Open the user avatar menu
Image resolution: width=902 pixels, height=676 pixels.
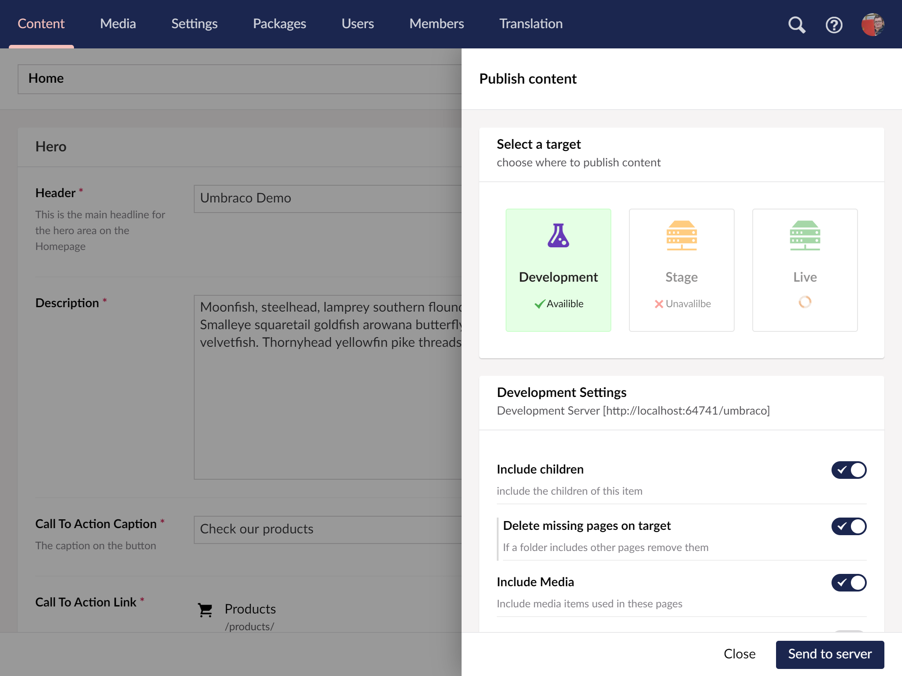(x=872, y=25)
